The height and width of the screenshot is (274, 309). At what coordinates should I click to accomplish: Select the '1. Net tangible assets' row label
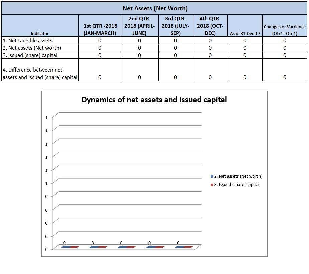27,40
